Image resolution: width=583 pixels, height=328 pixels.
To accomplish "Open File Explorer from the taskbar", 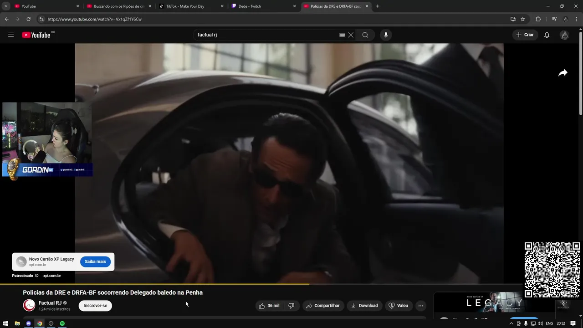I will (x=17, y=323).
